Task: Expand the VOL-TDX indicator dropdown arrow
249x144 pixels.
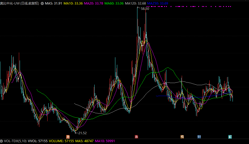Action: click(2, 141)
